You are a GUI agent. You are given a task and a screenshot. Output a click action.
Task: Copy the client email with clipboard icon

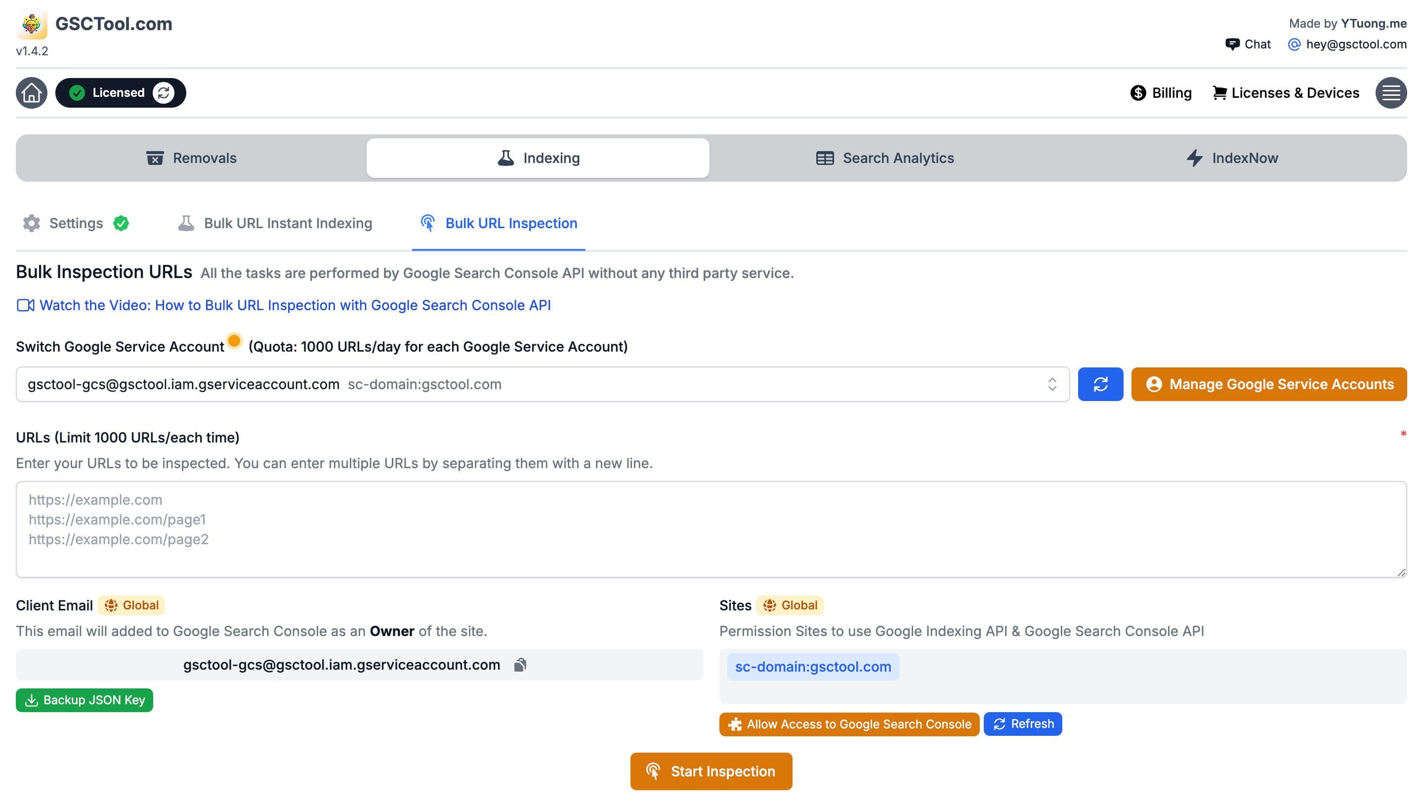point(520,665)
